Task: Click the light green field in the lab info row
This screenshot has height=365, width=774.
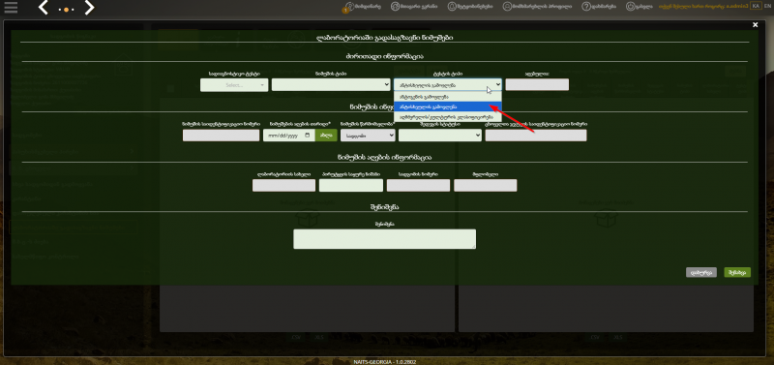Action: [x=351, y=185]
